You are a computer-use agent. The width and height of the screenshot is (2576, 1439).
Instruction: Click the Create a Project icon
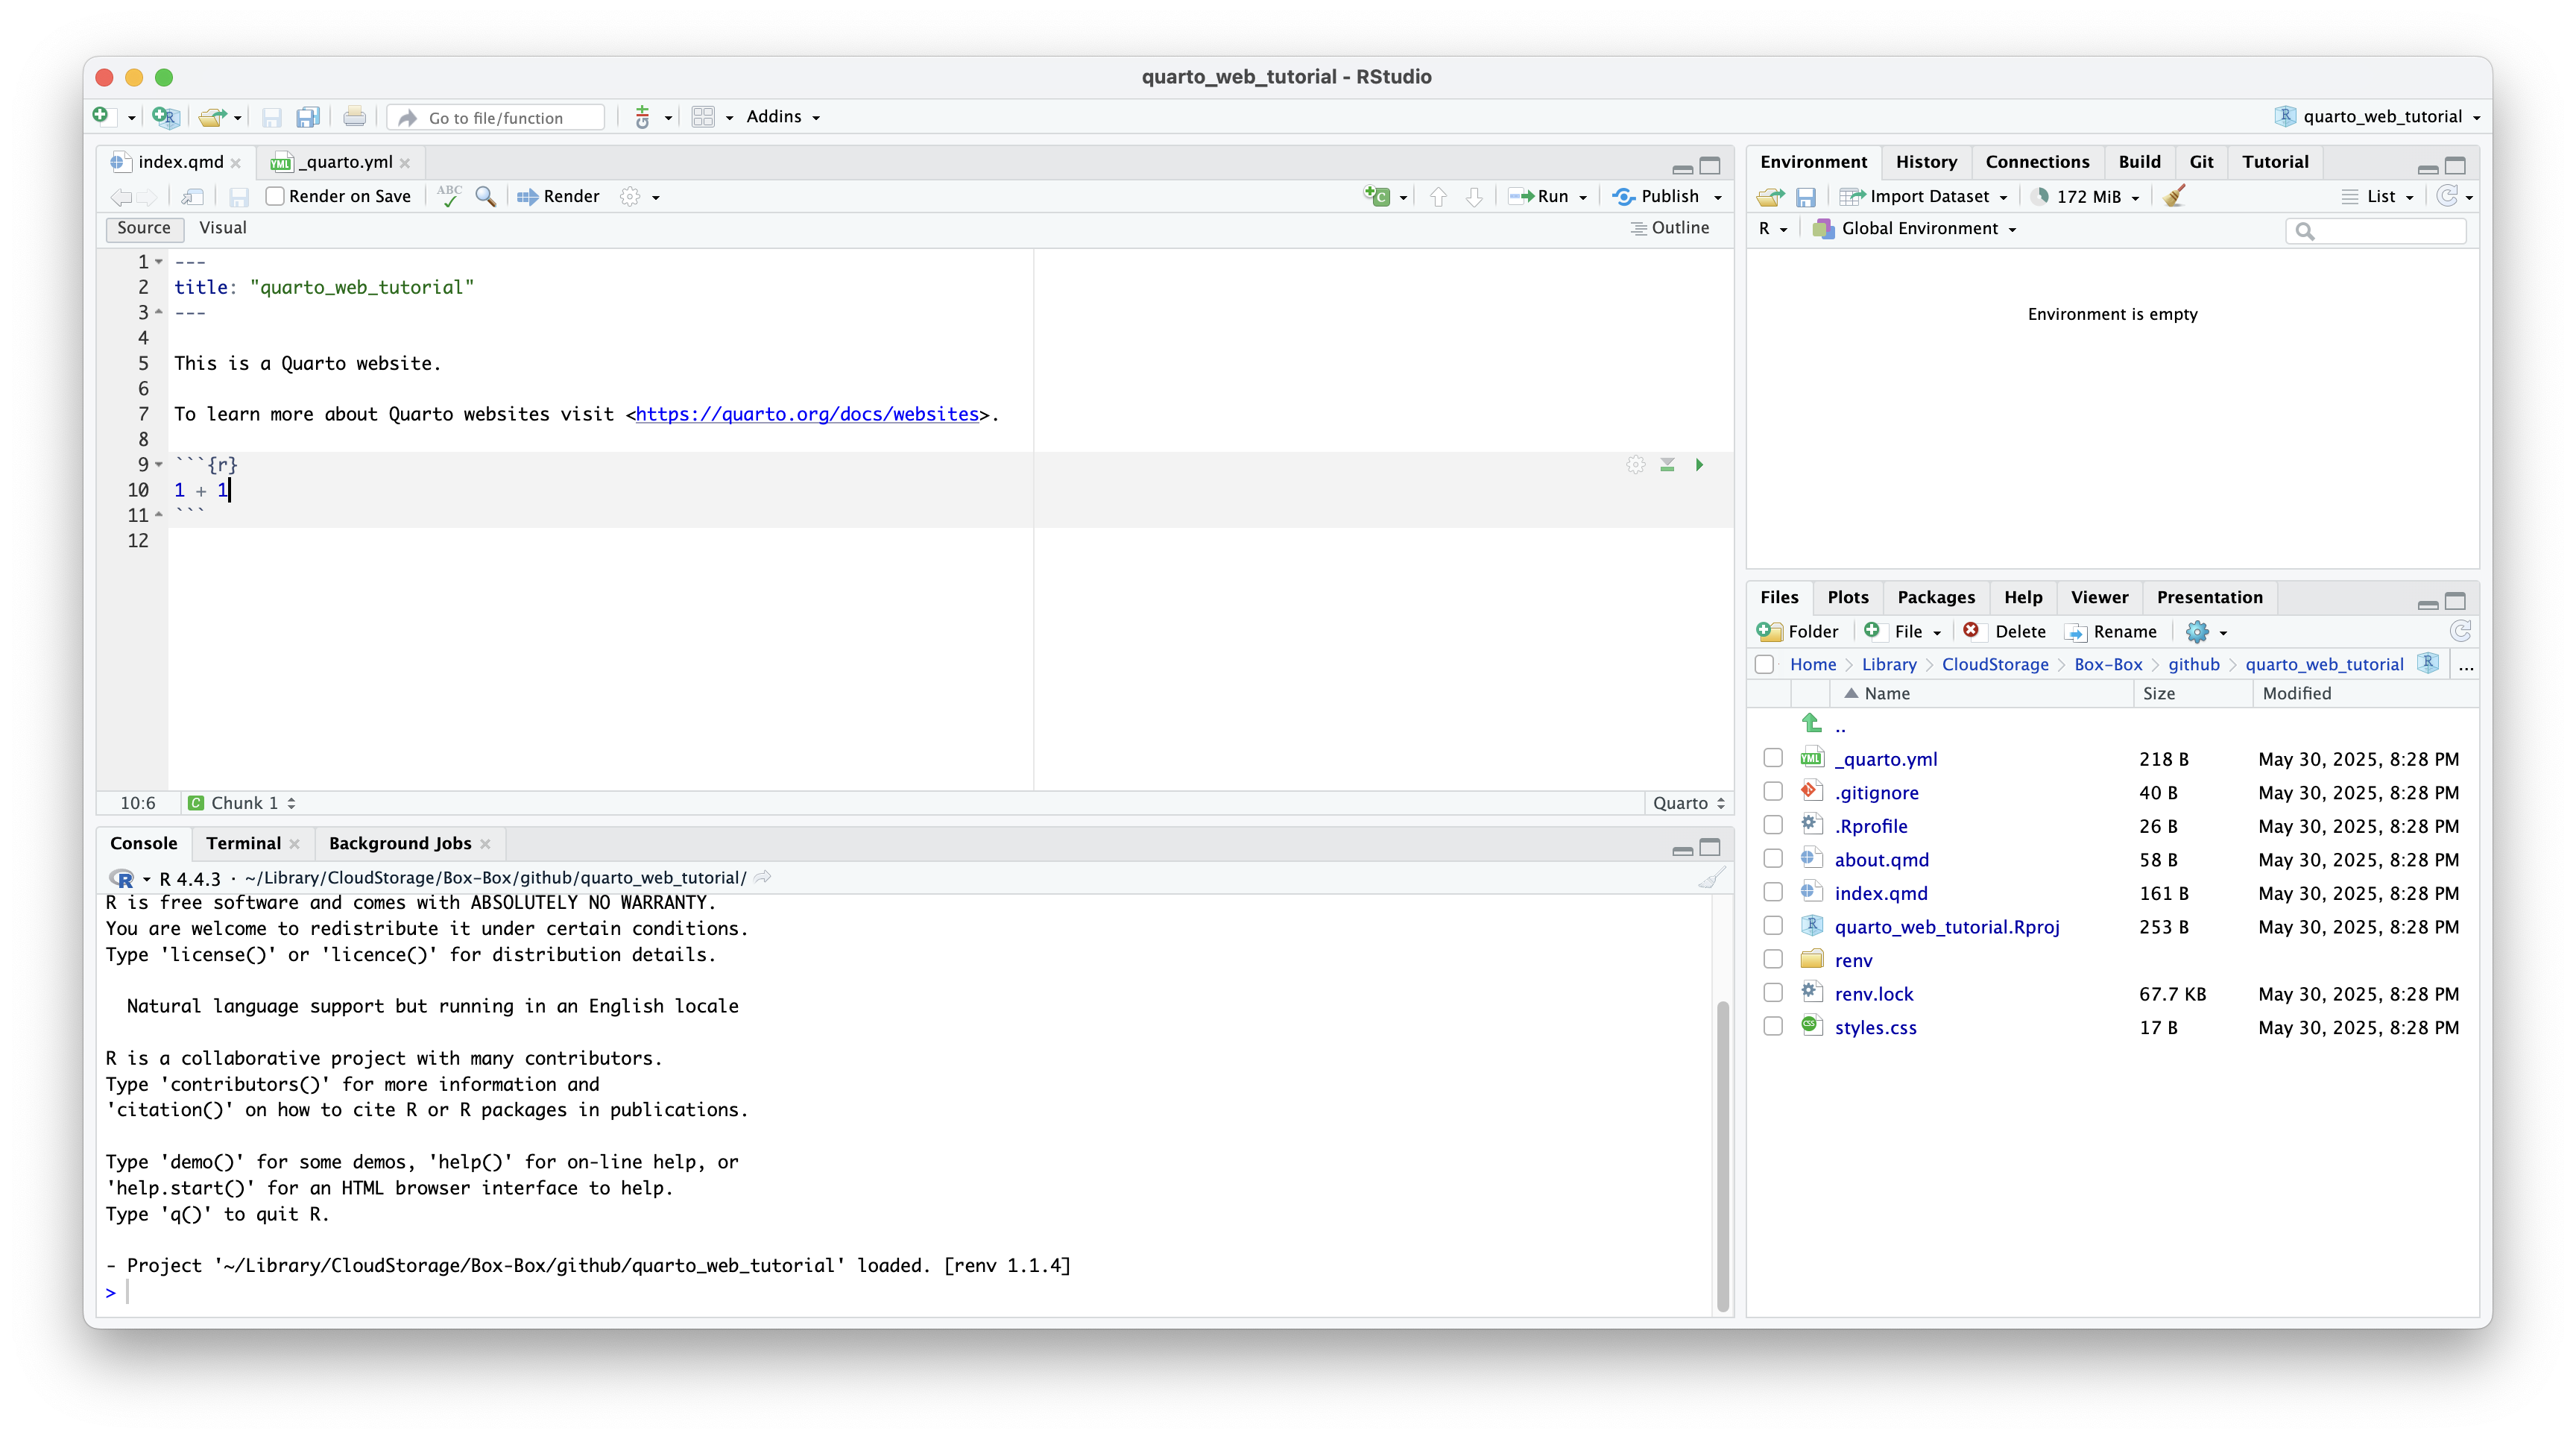[x=165, y=117]
